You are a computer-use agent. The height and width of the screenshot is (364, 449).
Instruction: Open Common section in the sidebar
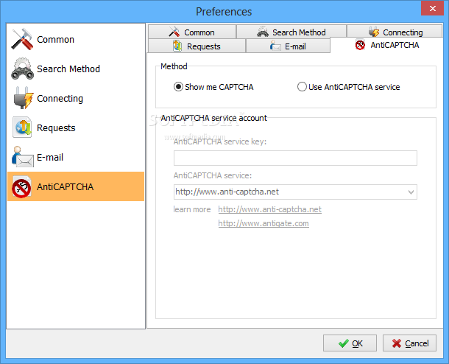[x=76, y=39]
